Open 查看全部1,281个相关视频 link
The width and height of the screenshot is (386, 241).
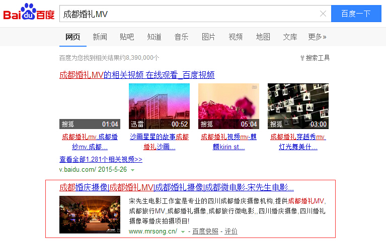101,160
